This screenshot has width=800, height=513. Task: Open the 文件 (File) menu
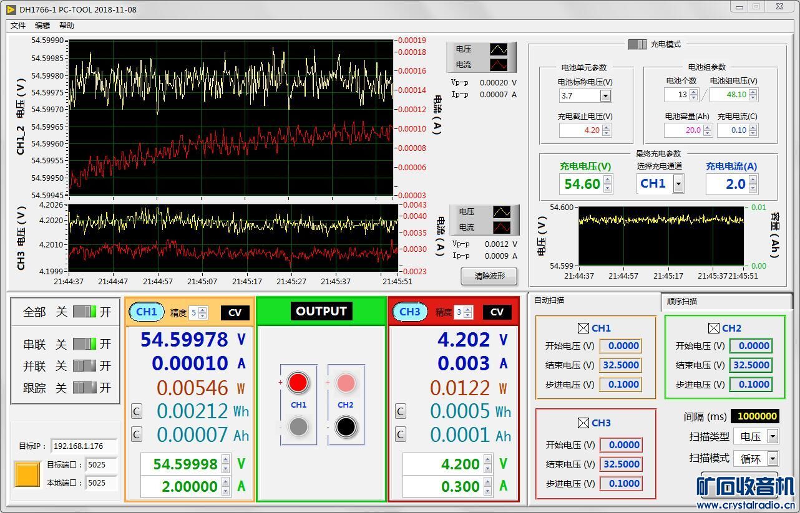18,26
